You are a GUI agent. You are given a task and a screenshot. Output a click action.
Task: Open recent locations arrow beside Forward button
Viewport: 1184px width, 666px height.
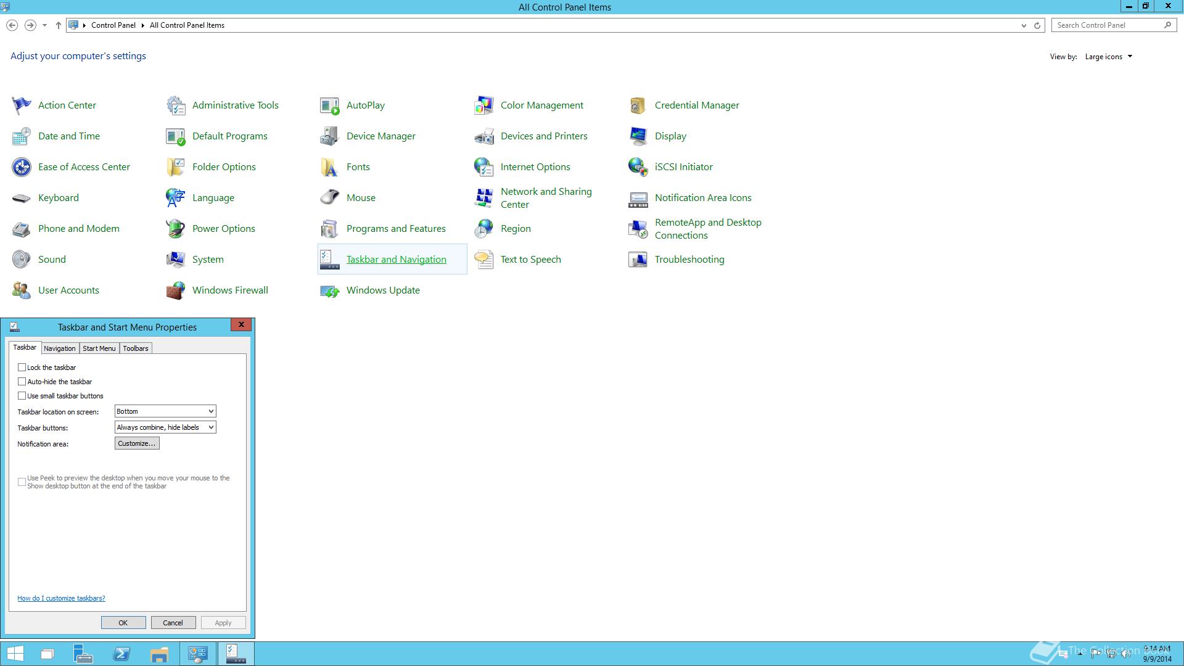tap(44, 25)
